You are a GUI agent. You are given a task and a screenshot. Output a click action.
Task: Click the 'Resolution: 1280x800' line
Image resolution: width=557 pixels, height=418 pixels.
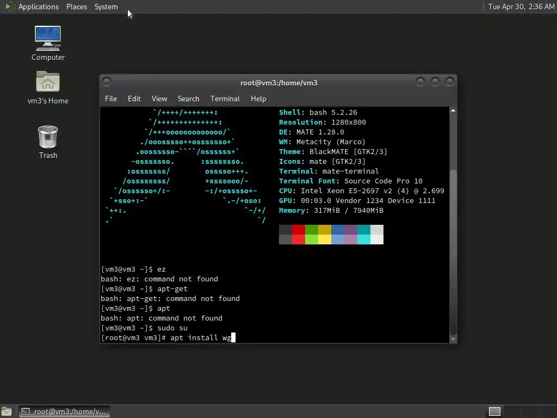pyautogui.click(x=322, y=122)
